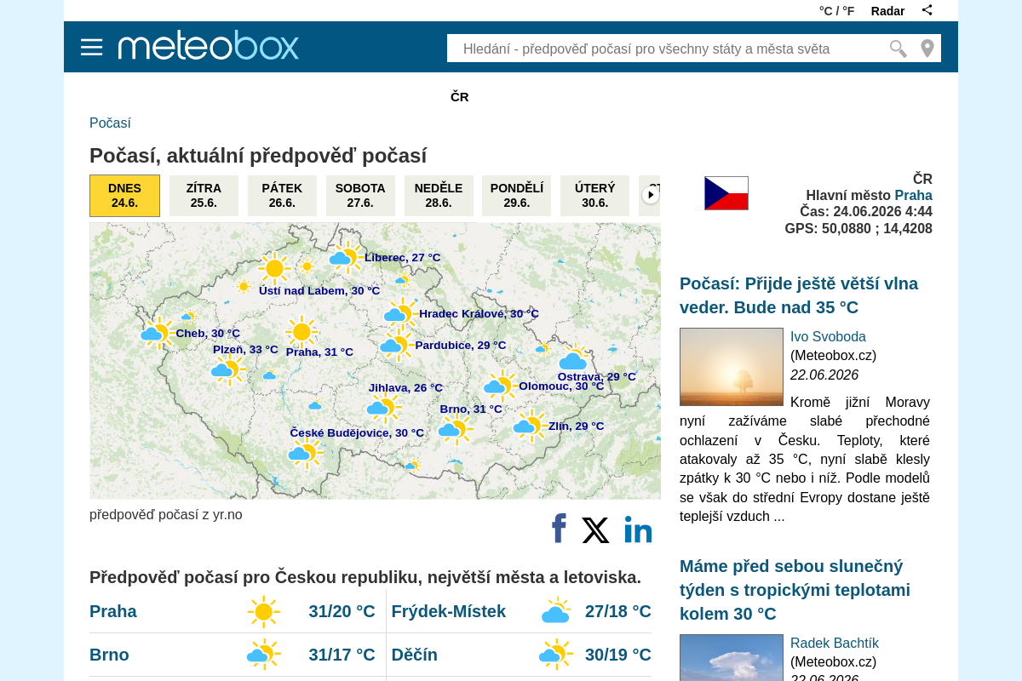
Task: Click sun icon in Praha row
Action: coord(263,611)
